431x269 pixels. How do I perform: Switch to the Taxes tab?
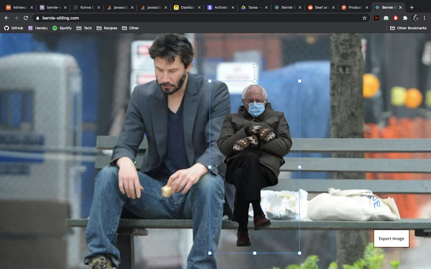click(x=253, y=7)
